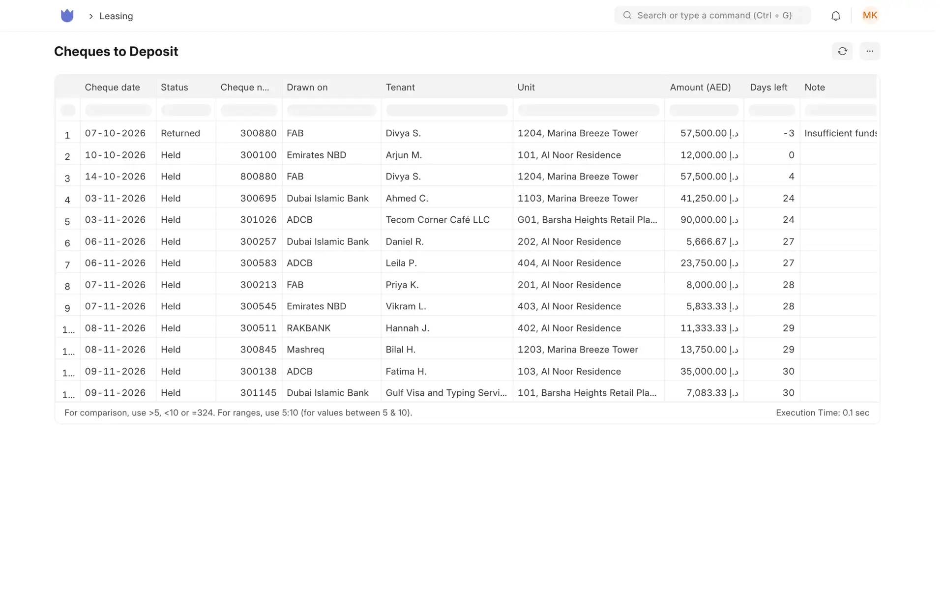This screenshot has height=590, width=944.
Task: Select cheque number 800880 cell
Action: tap(249, 177)
